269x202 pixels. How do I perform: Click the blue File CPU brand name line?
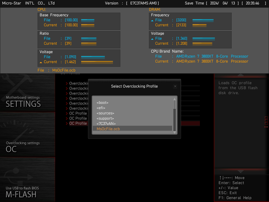click(212, 56)
